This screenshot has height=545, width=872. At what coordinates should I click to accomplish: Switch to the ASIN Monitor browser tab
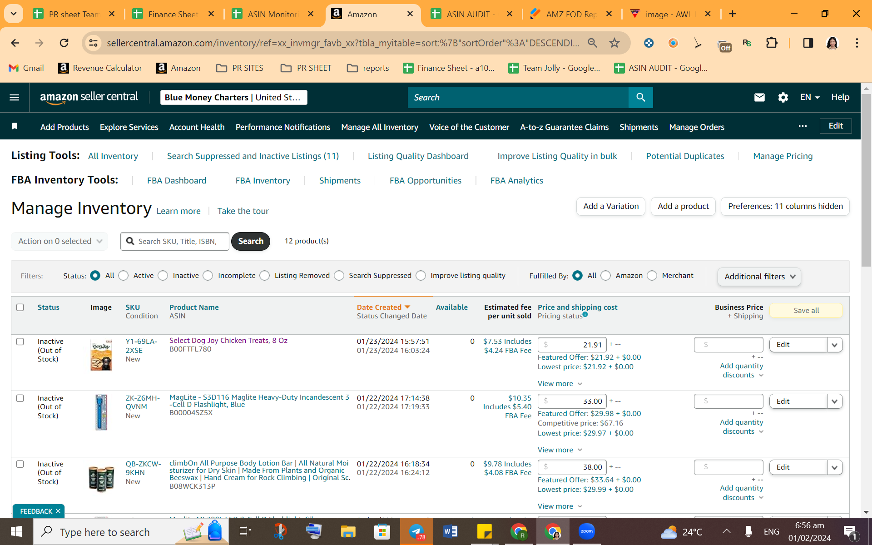point(272,14)
